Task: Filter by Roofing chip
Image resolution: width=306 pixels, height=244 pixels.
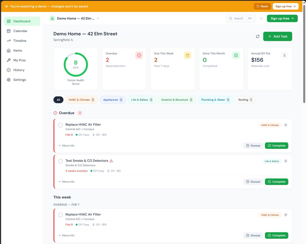Action: [245, 100]
